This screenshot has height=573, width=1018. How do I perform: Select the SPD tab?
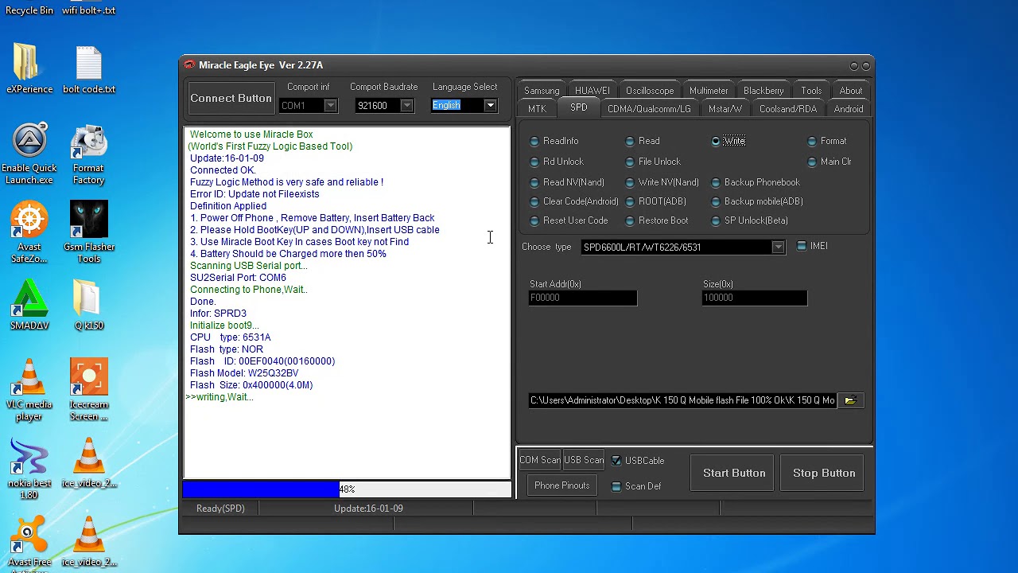click(x=579, y=108)
